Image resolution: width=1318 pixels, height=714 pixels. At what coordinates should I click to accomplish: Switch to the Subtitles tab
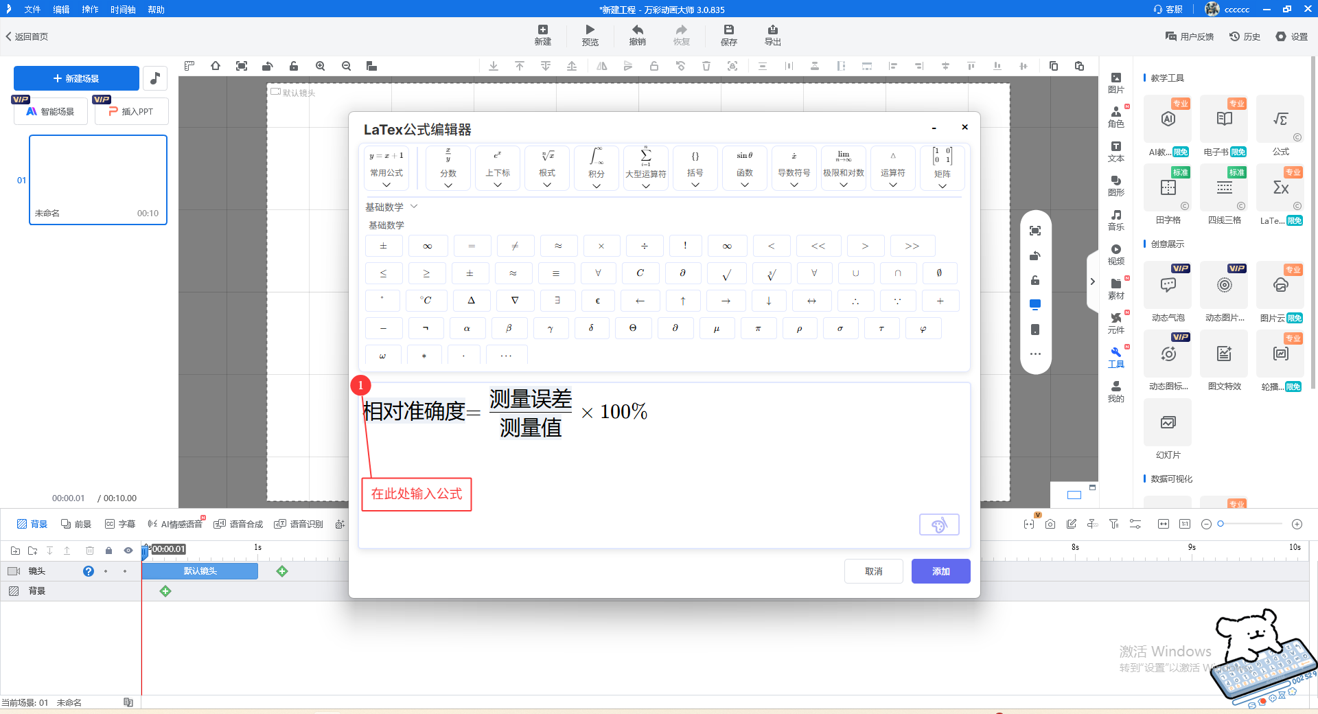click(x=120, y=524)
